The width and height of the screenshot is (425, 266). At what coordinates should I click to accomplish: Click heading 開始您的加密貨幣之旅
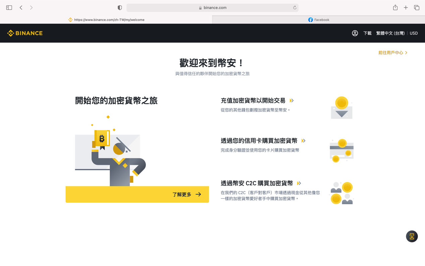pyautogui.click(x=116, y=100)
